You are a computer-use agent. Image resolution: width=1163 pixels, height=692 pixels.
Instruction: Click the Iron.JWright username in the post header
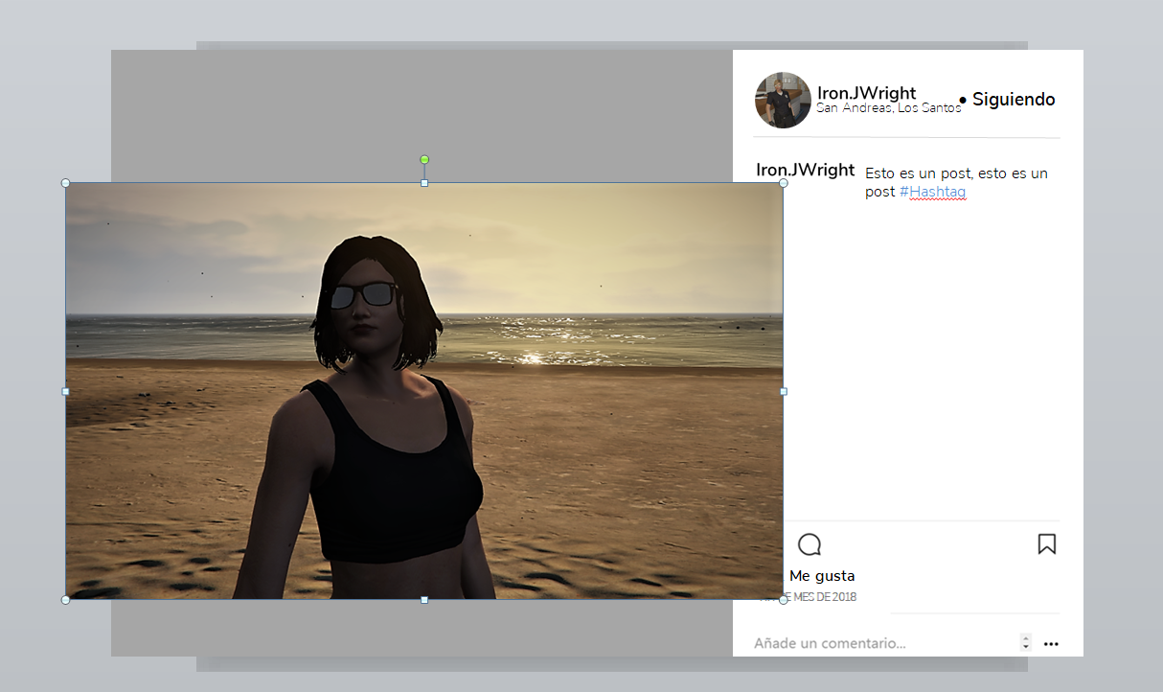866,93
